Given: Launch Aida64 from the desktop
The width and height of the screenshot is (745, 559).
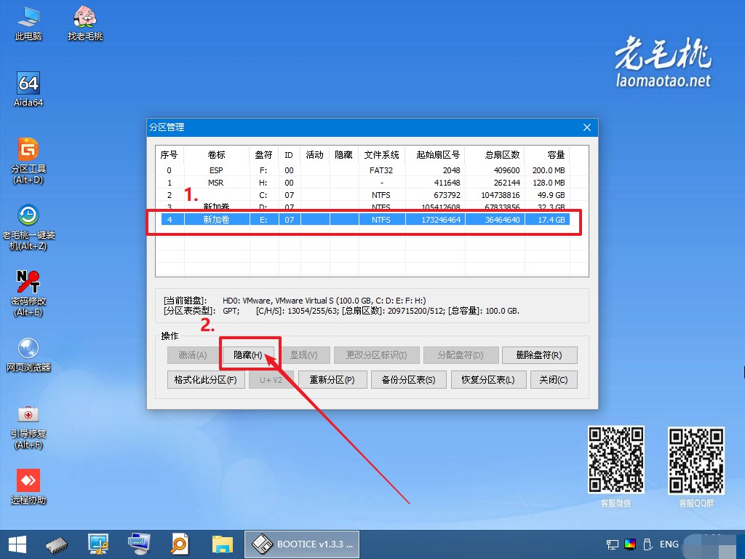Looking at the screenshot, I should pyautogui.click(x=28, y=90).
